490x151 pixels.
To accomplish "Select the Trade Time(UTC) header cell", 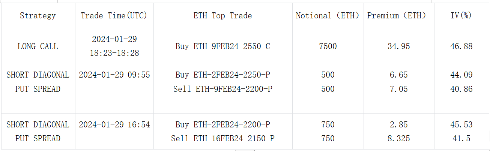I will point(114,16).
